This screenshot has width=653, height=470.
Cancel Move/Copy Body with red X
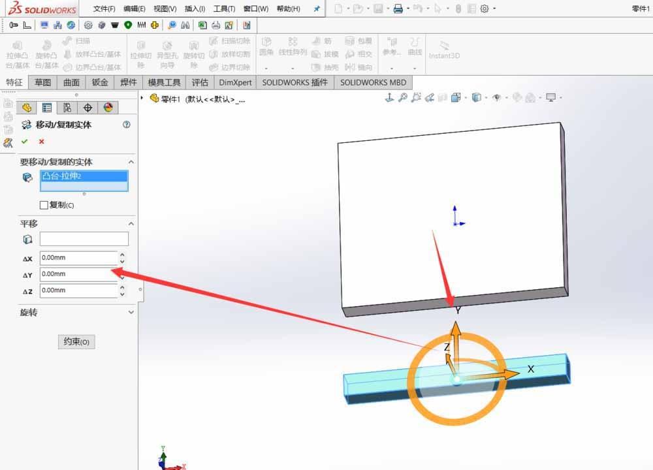[x=40, y=141]
